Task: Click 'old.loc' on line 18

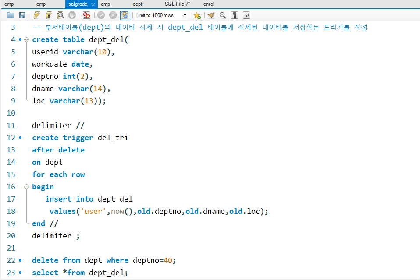Action: [x=245, y=211]
